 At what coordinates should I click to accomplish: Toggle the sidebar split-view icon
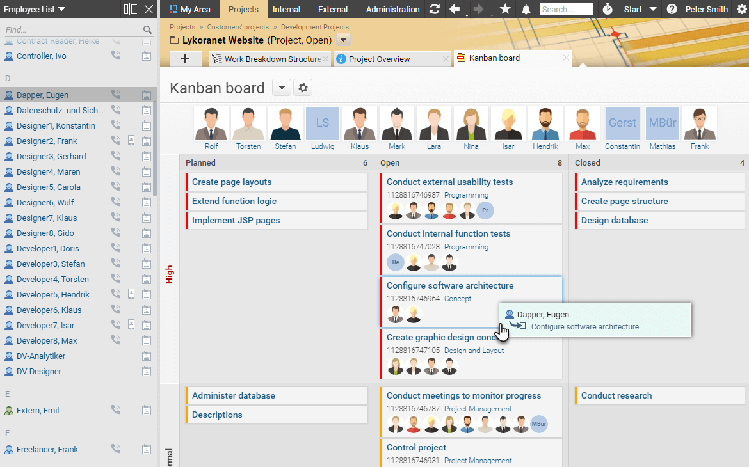[x=131, y=9]
